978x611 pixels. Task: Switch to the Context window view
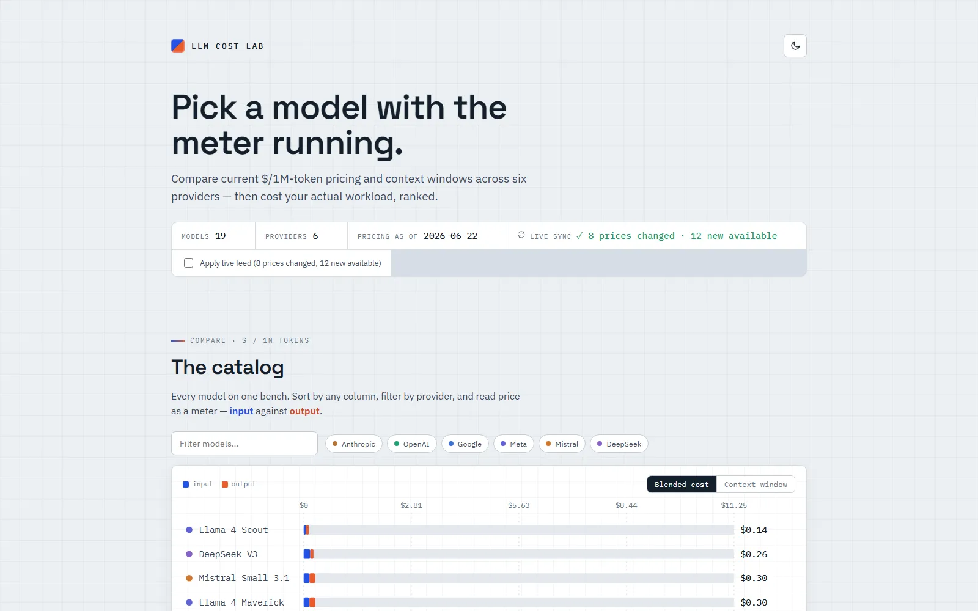pos(756,485)
